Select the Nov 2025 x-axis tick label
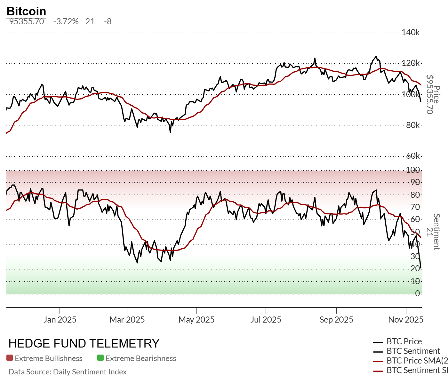This screenshot has height=384, width=448. 406,320
